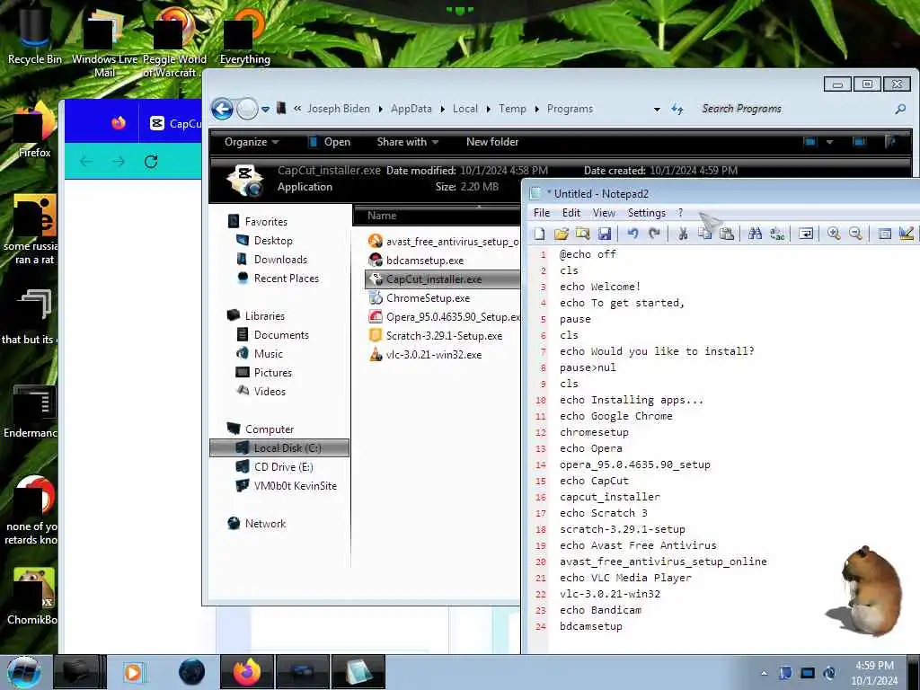
Task: Click the Recycle Bin desktop icon
Action: click(34, 34)
